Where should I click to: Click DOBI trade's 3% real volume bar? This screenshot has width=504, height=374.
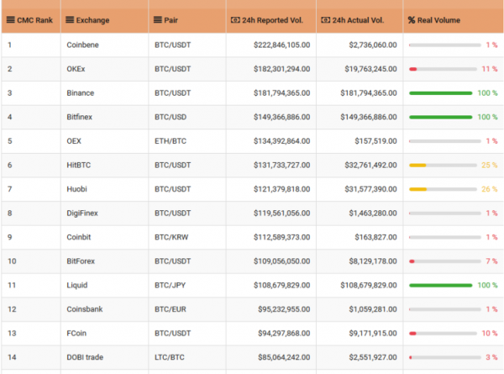(x=445, y=357)
